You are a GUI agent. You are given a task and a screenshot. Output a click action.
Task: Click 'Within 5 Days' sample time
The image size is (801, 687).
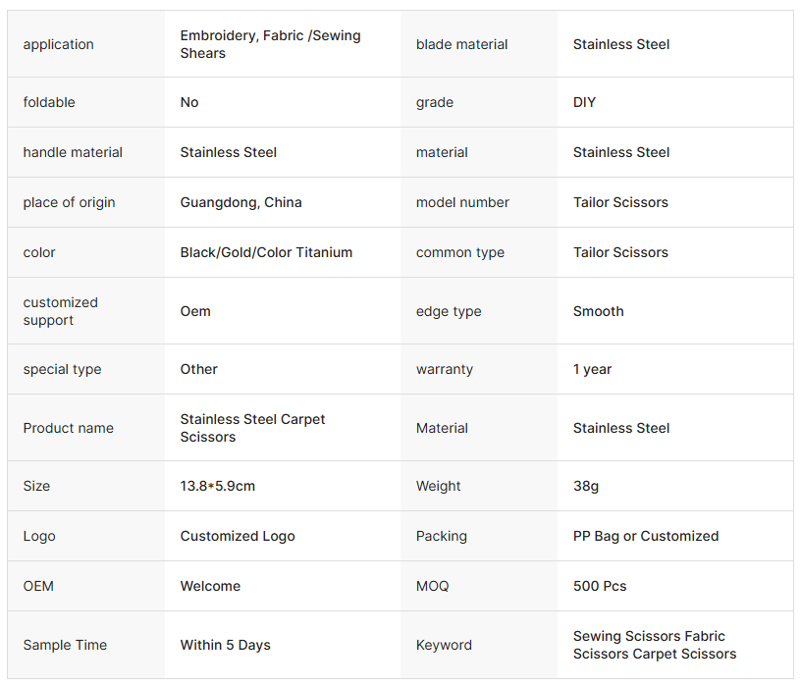pyautogui.click(x=226, y=645)
